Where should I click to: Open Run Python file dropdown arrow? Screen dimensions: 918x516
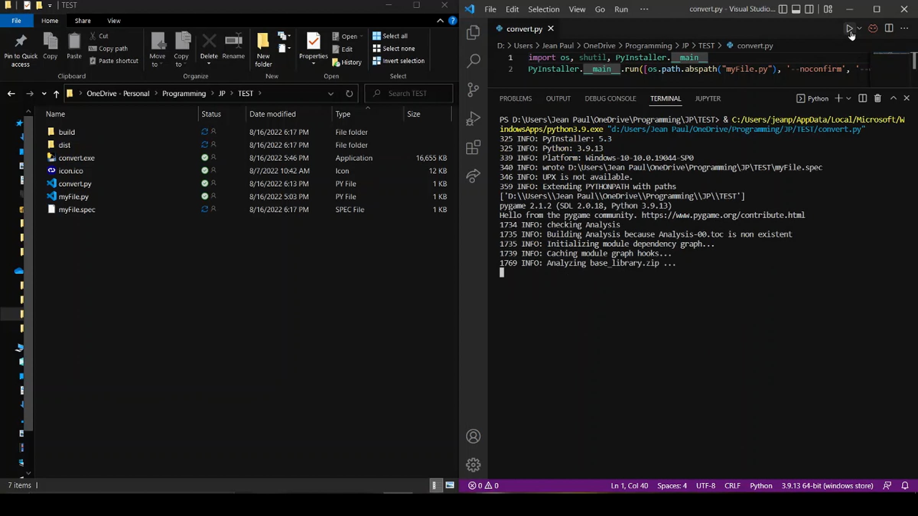pyautogui.click(x=859, y=28)
